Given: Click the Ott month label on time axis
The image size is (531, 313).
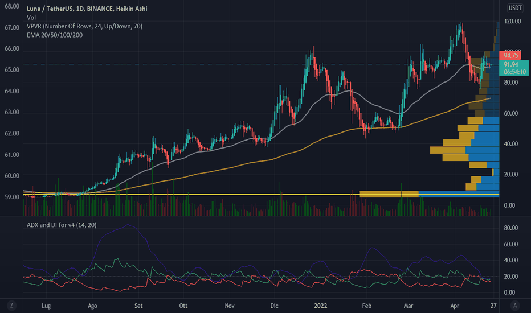Looking at the screenshot, I should click(183, 306).
